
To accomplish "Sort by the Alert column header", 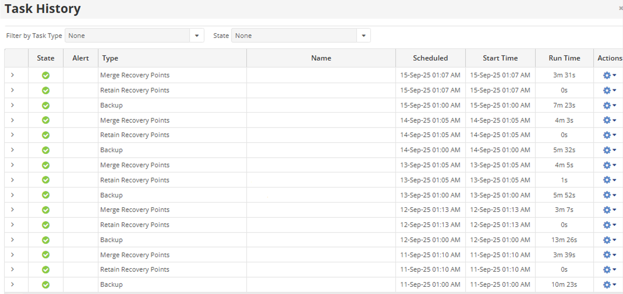I will (81, 58).
